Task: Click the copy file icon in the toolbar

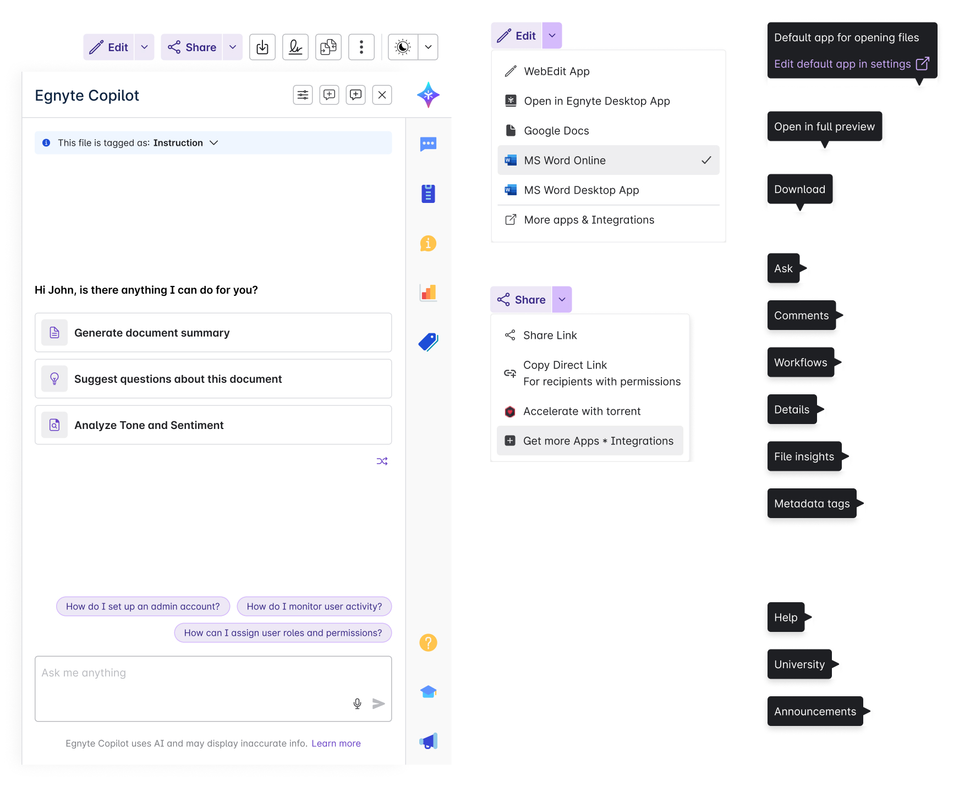Action: (328, 47)
